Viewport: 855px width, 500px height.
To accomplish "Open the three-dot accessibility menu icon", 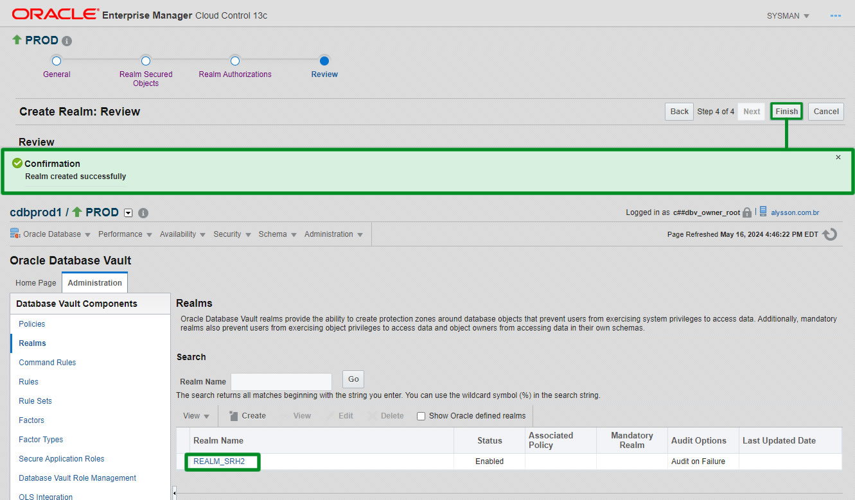I will tap(835, 15).
